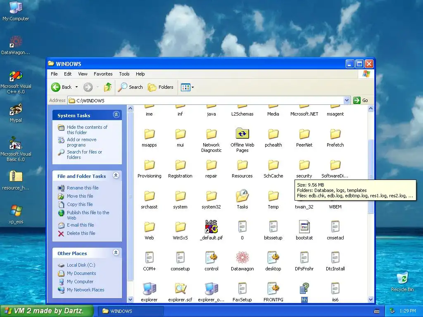Viewport: 423px width, 317px height.
Task: Go to My Network Places link
Action: (x=86, y=290)
